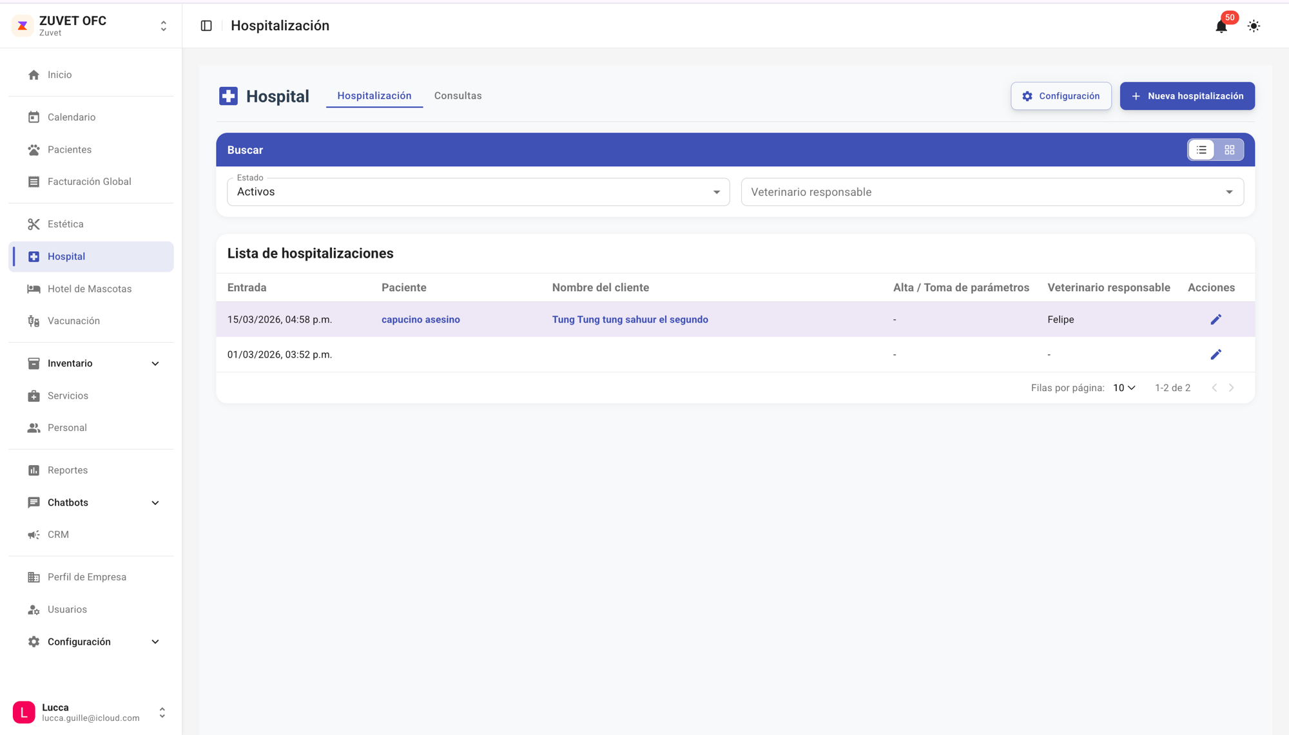Image resolution: width=1289 pixels, height=735 pixels.
Task: Go to next page arrow
Action: point(1231,388)
